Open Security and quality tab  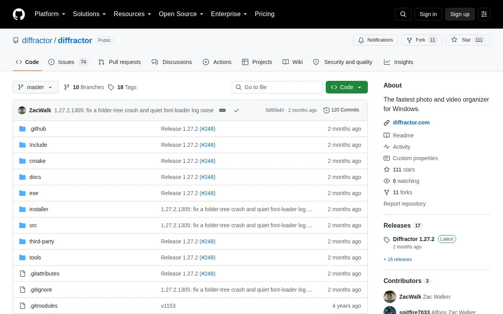(343, 62)
